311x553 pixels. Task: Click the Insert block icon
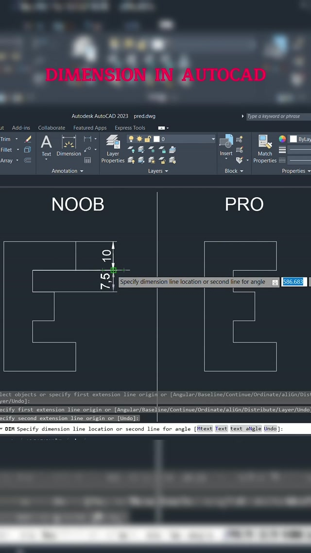coord(226,146)
